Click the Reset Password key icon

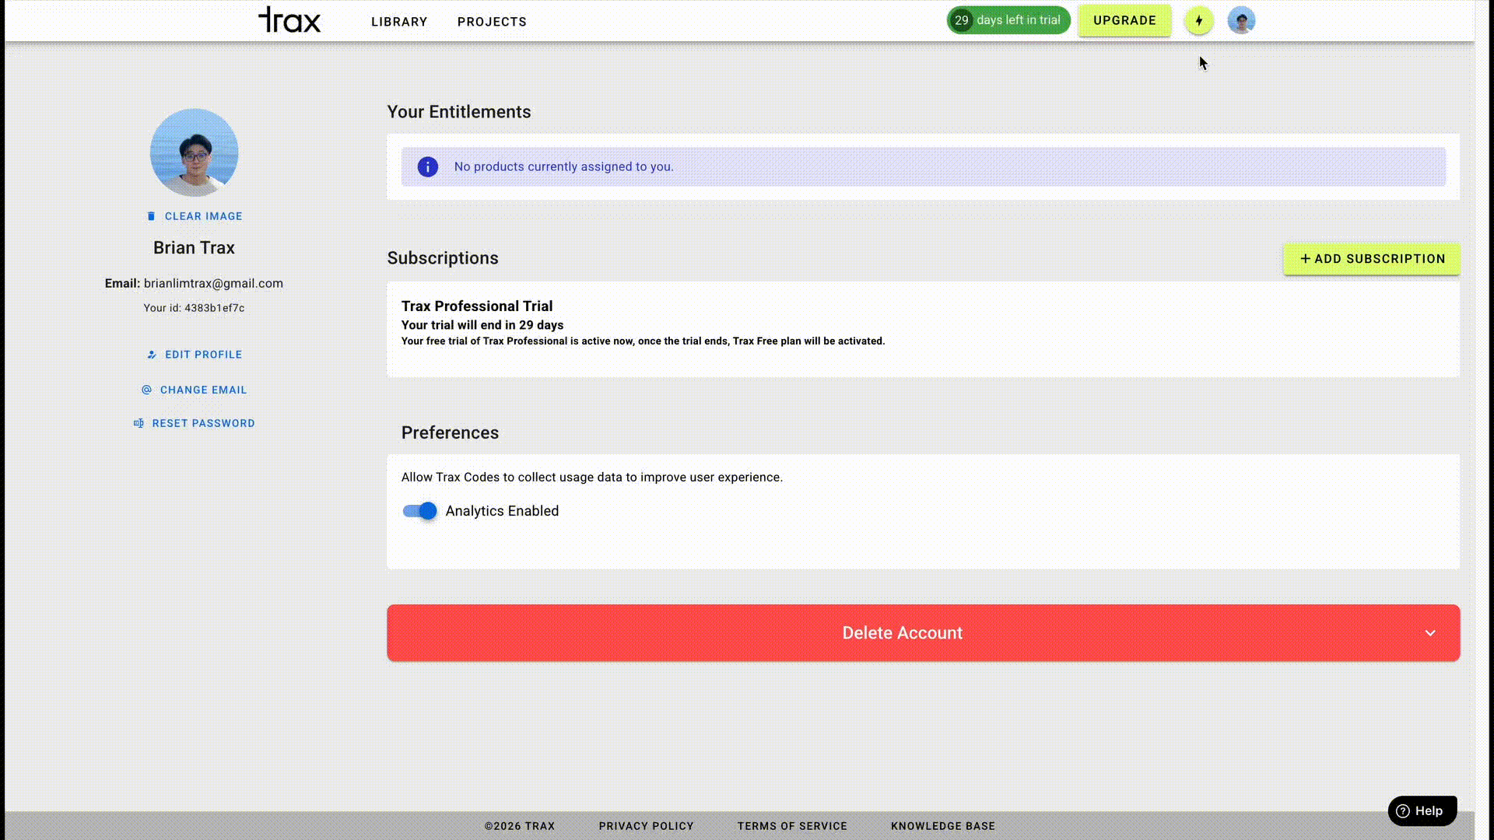(139, 423)
